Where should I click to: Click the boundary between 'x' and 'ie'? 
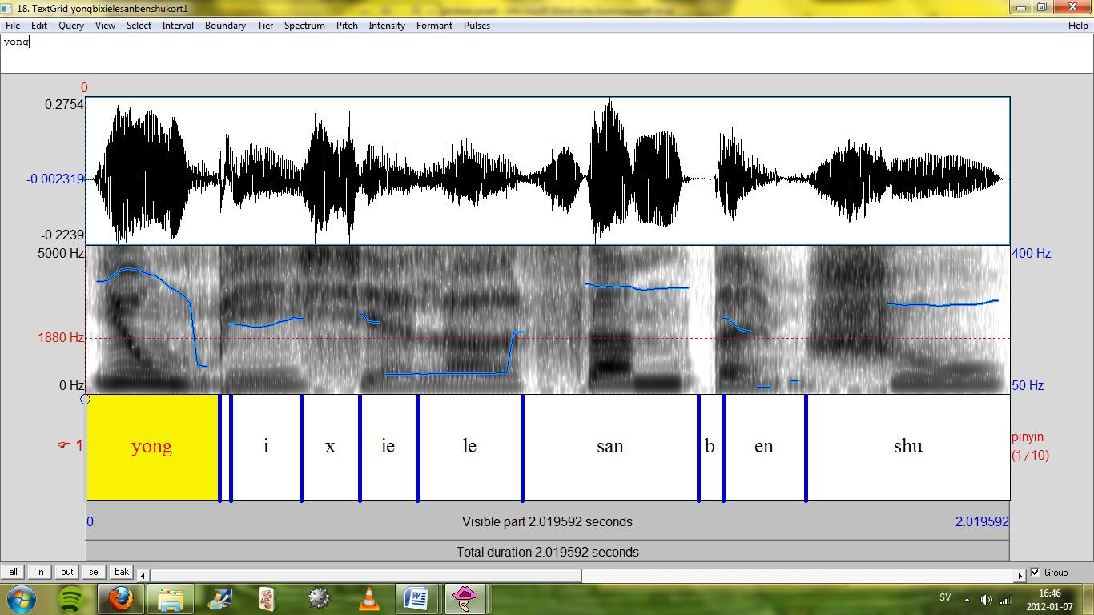pyautogui.click(x=360, y=448)
